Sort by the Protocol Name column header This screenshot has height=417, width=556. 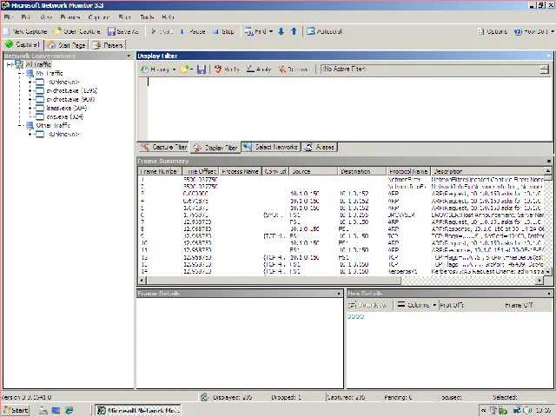(x=407, y=171)
